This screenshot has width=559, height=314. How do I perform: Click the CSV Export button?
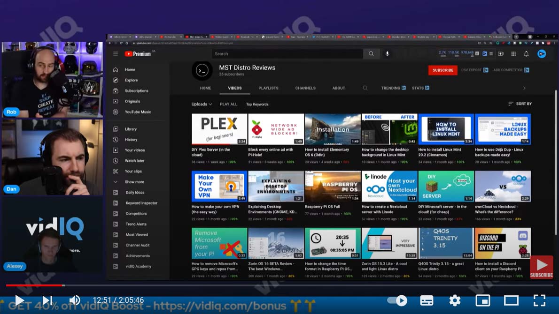474,70
